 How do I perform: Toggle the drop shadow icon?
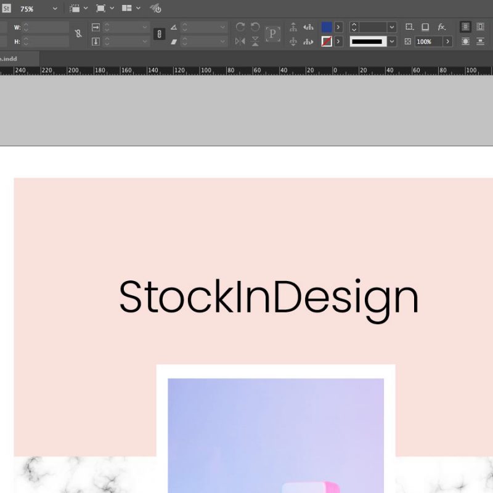click(425, 27)
